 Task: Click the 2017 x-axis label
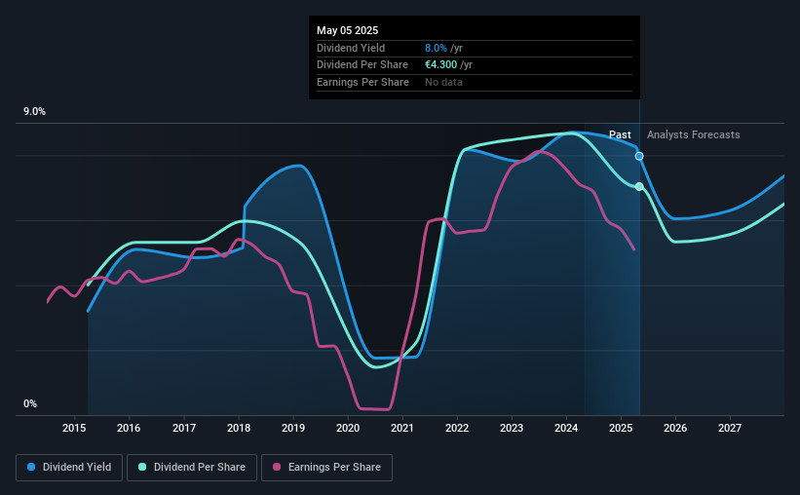183,428
